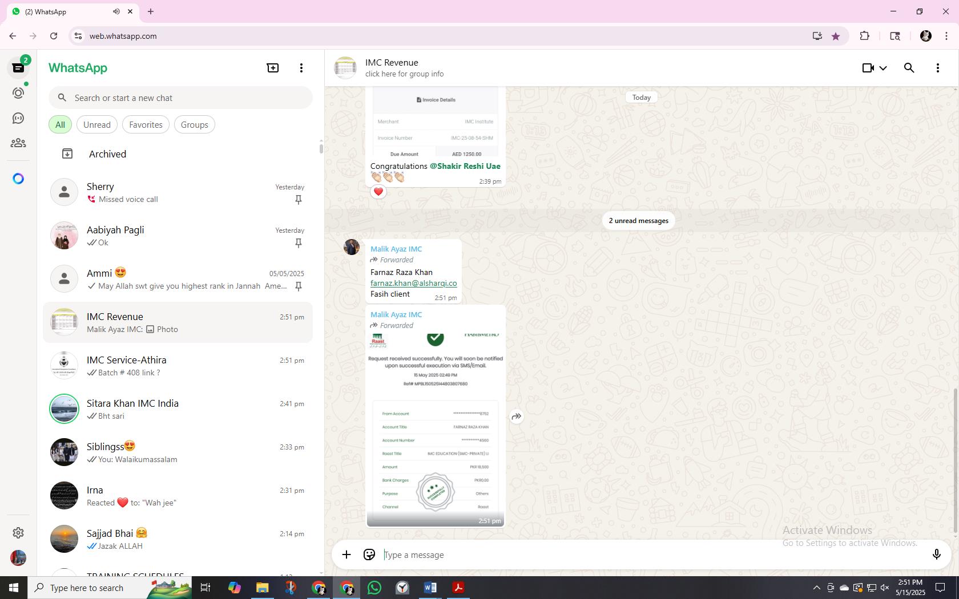The image size is (959, 599).
Task: Open the Sajjad Bhai chat
Action: pos(178,539)
